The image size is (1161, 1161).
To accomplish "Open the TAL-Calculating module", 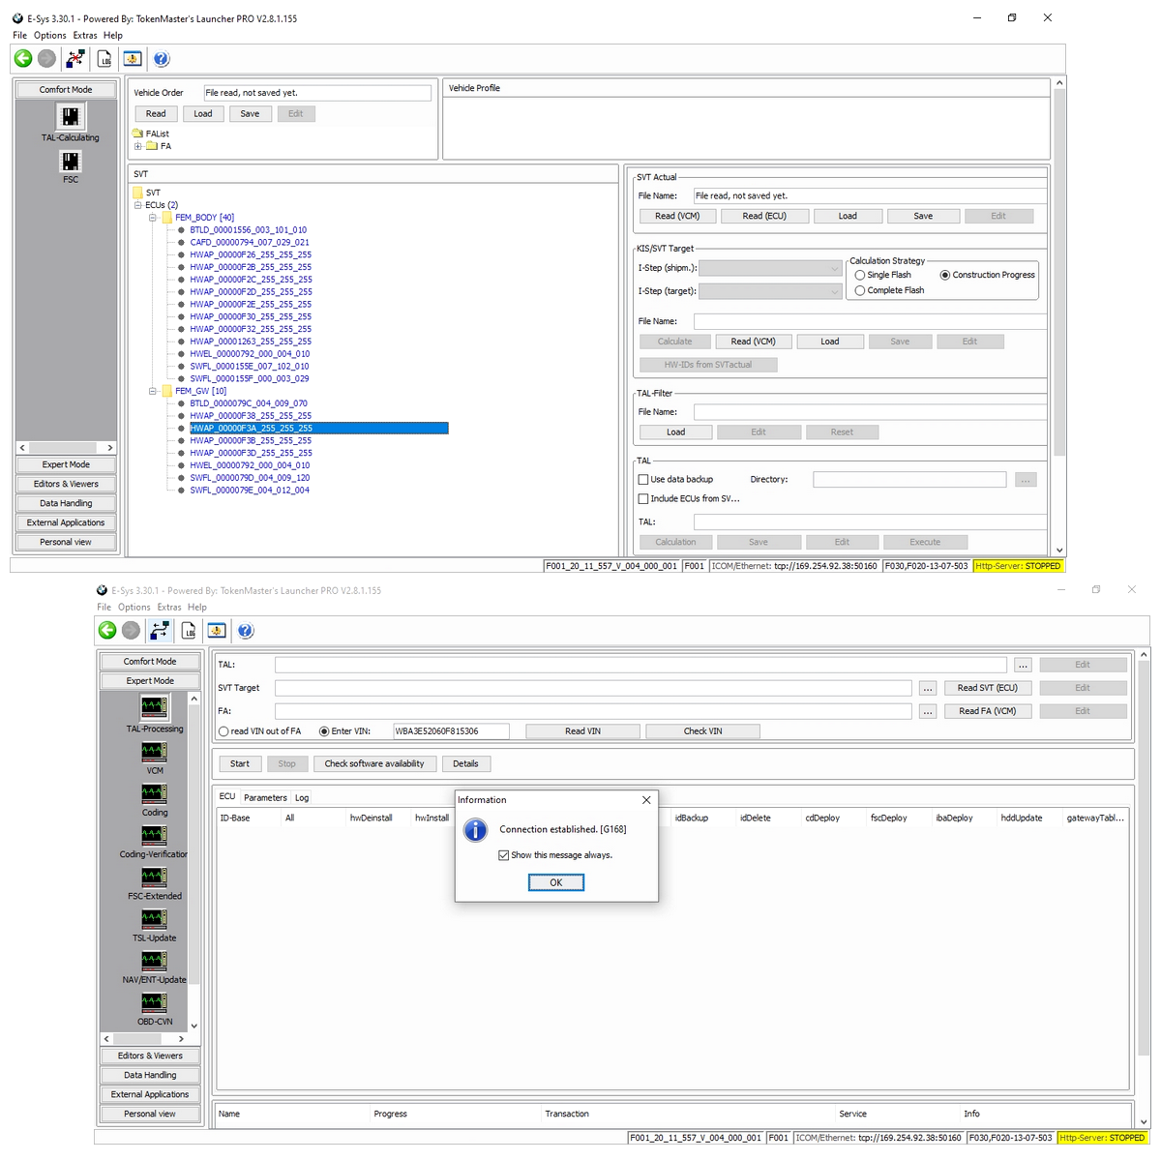I will point(70,118).
